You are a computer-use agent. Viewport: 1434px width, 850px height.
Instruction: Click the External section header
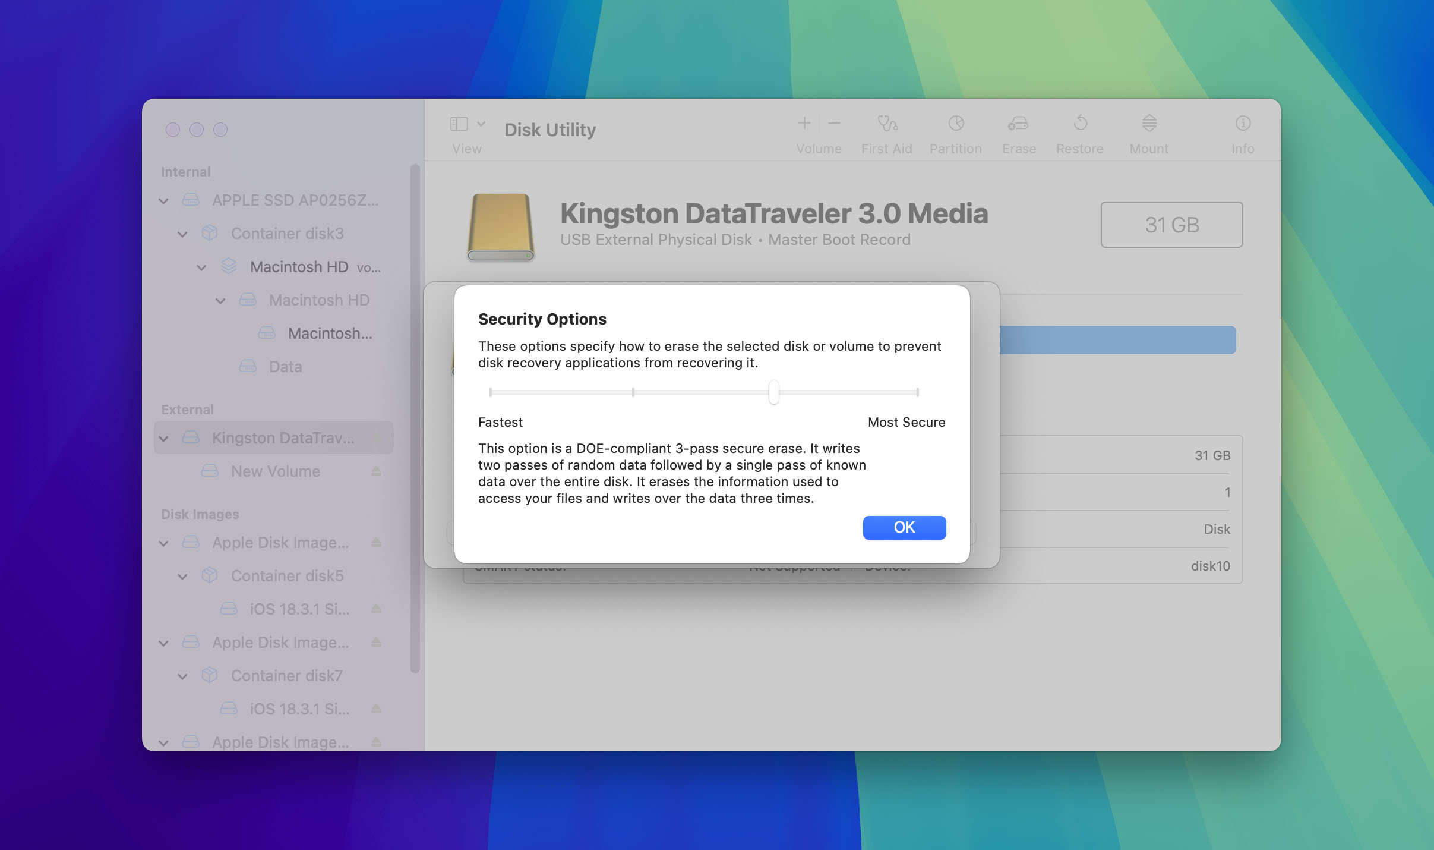[187, 410]
